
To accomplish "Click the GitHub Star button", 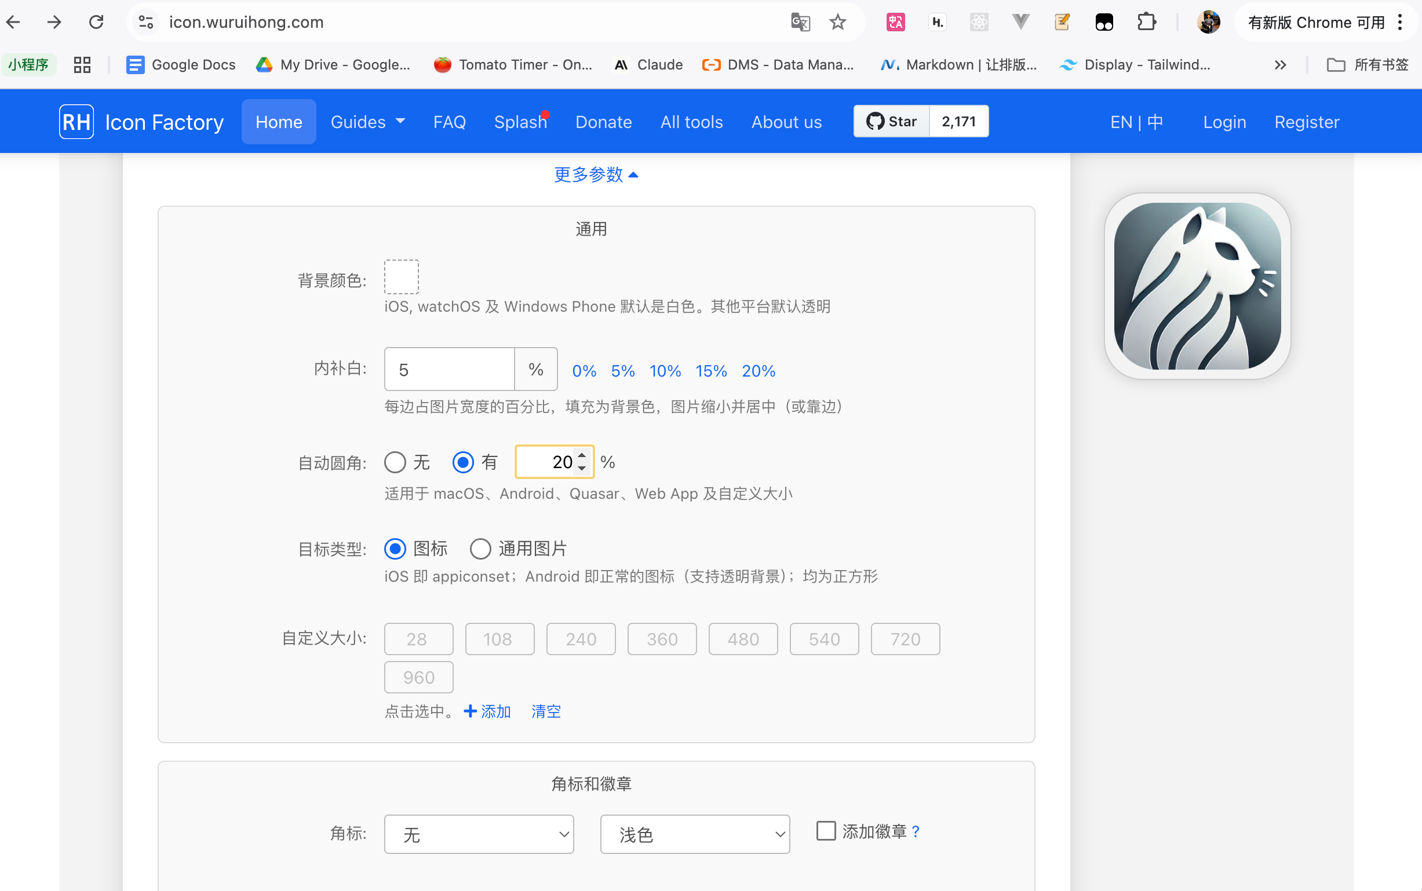I will (892, 122).
